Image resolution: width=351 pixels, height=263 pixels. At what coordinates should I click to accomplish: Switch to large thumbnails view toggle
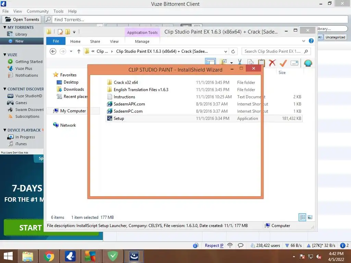(x=310, y=217)
